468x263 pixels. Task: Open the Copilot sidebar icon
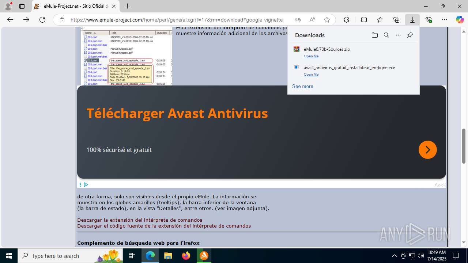tap(460, 20)
